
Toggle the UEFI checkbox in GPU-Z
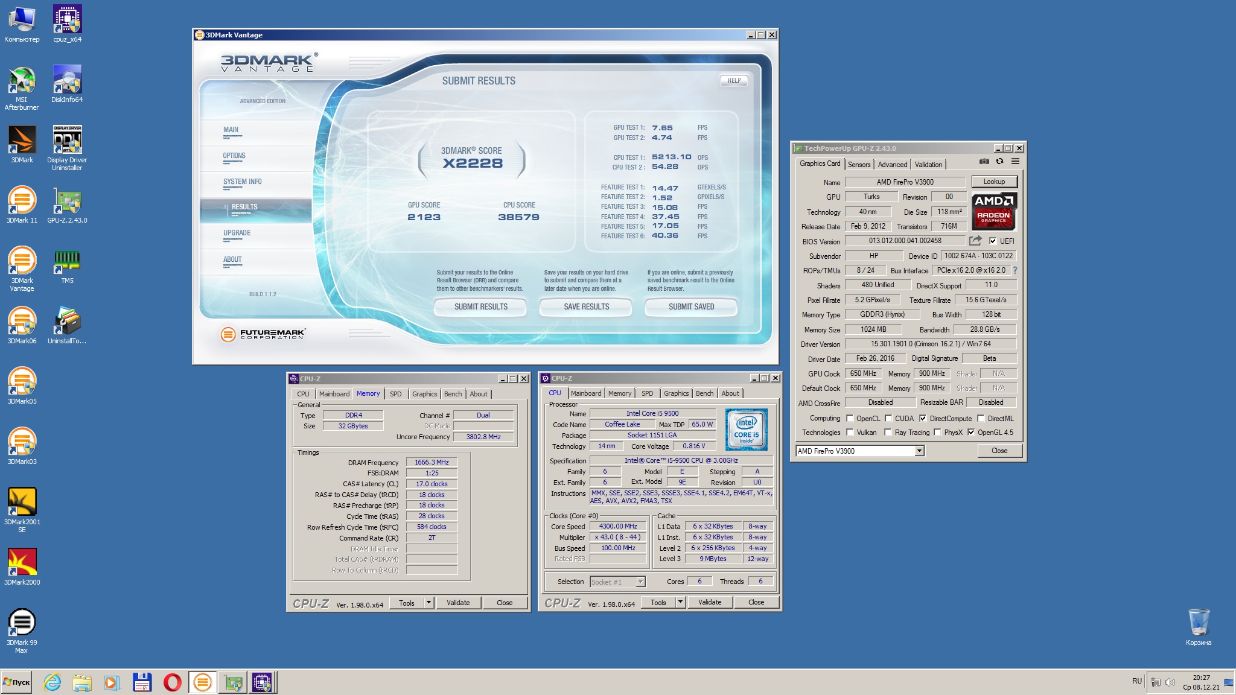point(993,241)
